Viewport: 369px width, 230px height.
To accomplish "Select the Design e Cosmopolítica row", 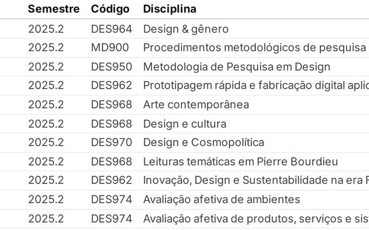I will 184,143.
